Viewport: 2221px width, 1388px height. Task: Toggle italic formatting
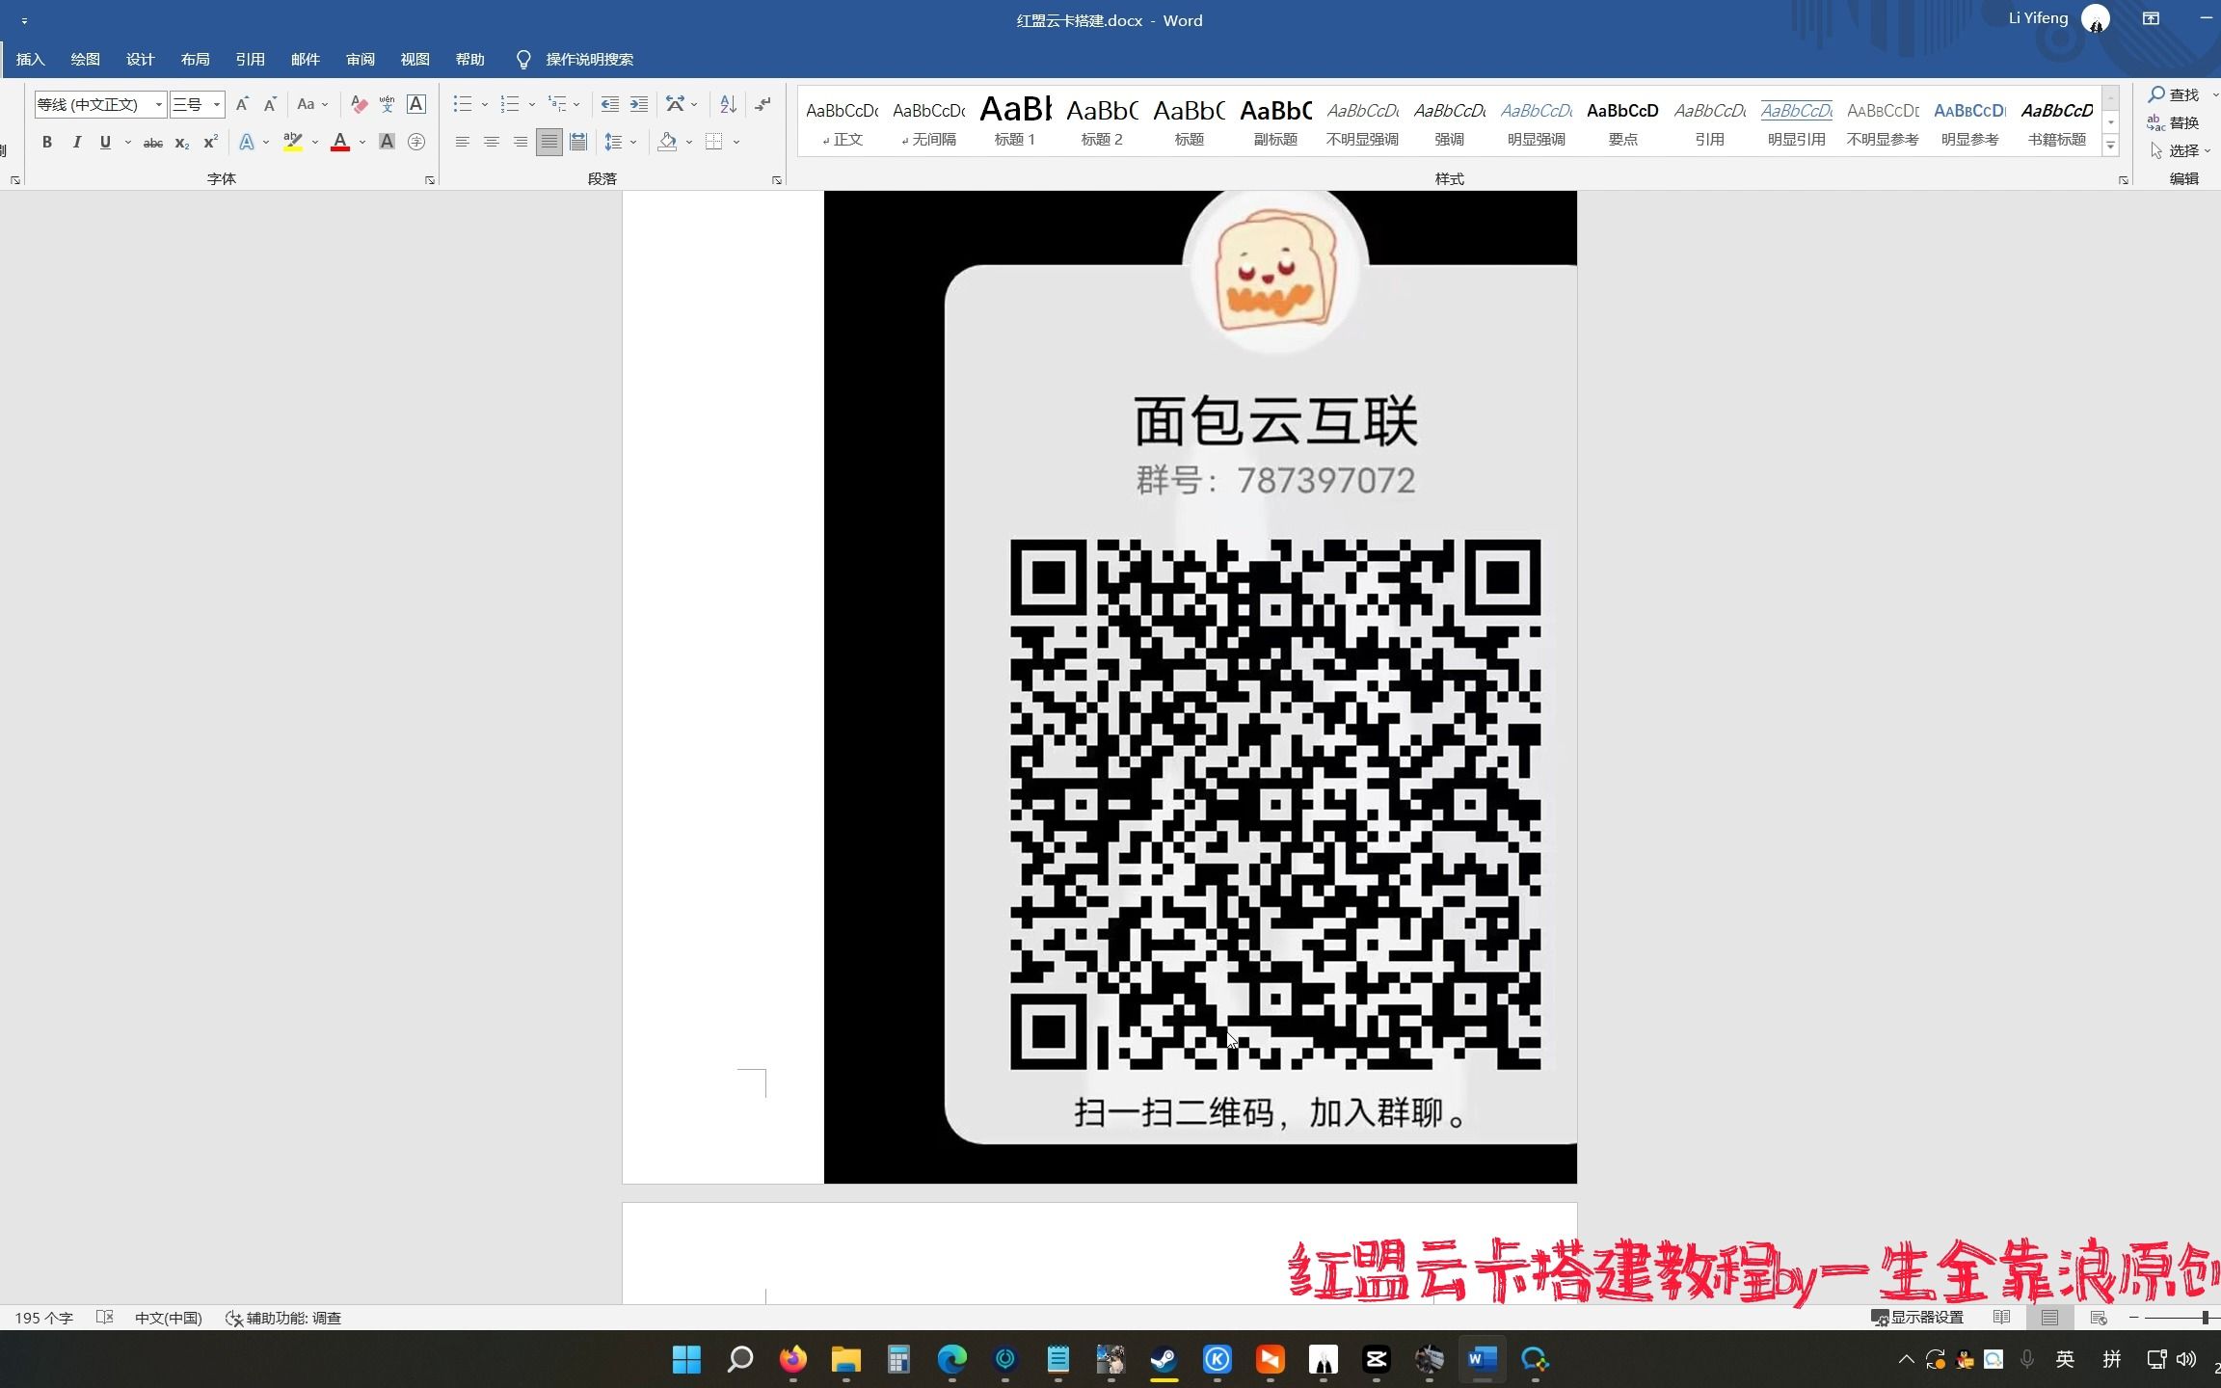tap(76, 143)
